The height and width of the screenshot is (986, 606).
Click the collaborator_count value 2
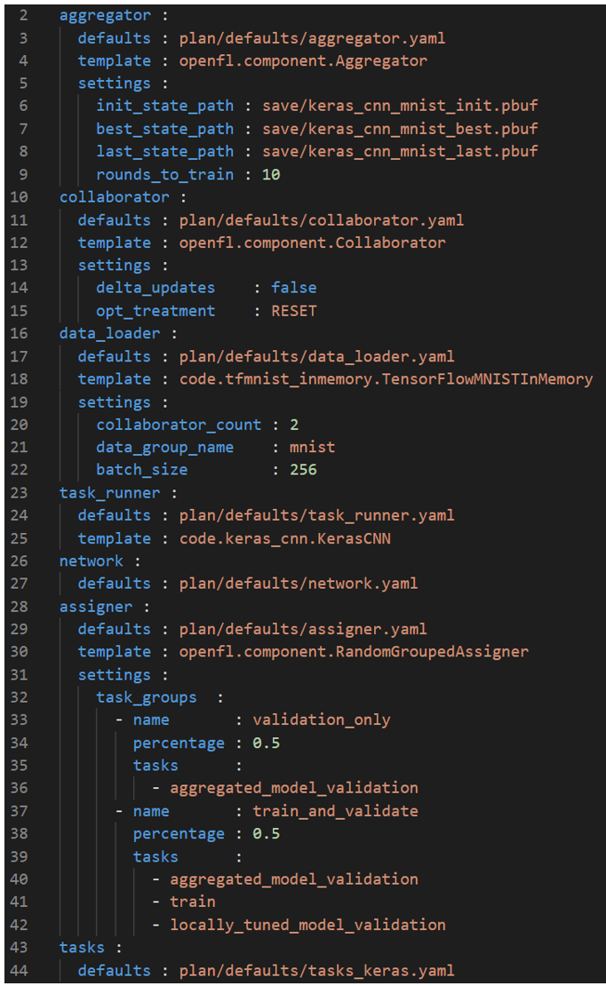pyautogui.click(x=294, y=425)
